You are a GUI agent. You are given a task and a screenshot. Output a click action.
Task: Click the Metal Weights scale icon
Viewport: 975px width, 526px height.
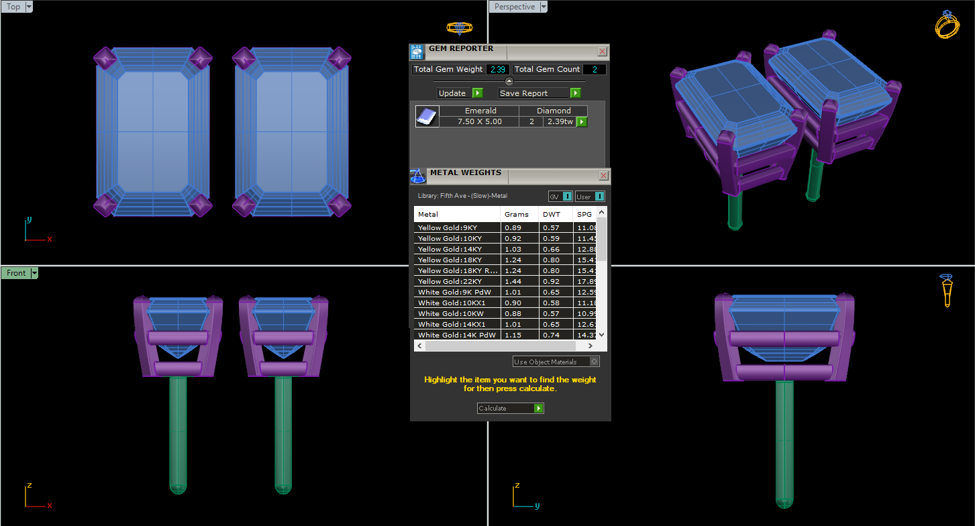coord(417,176)
